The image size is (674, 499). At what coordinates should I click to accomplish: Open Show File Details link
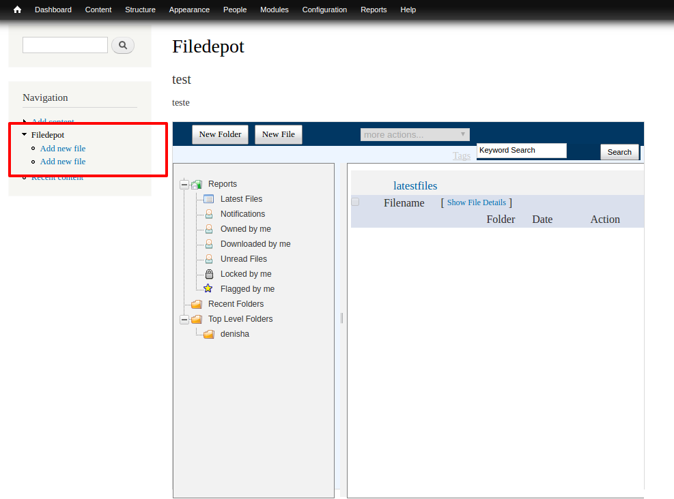476,202
